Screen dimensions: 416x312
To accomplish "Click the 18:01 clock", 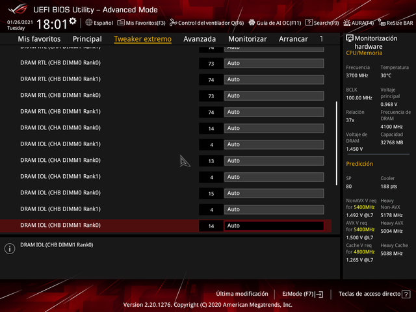I will pos(52,25).
